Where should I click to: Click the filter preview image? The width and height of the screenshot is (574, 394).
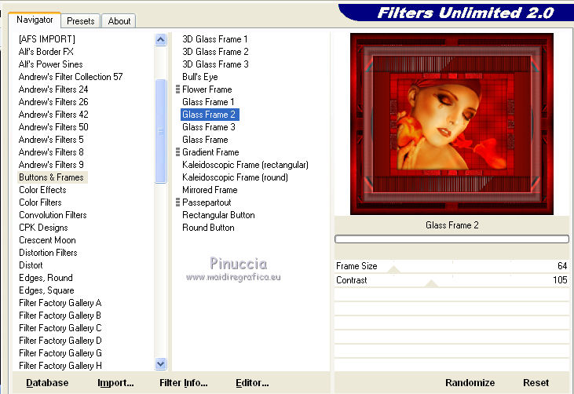click(452, 124)
